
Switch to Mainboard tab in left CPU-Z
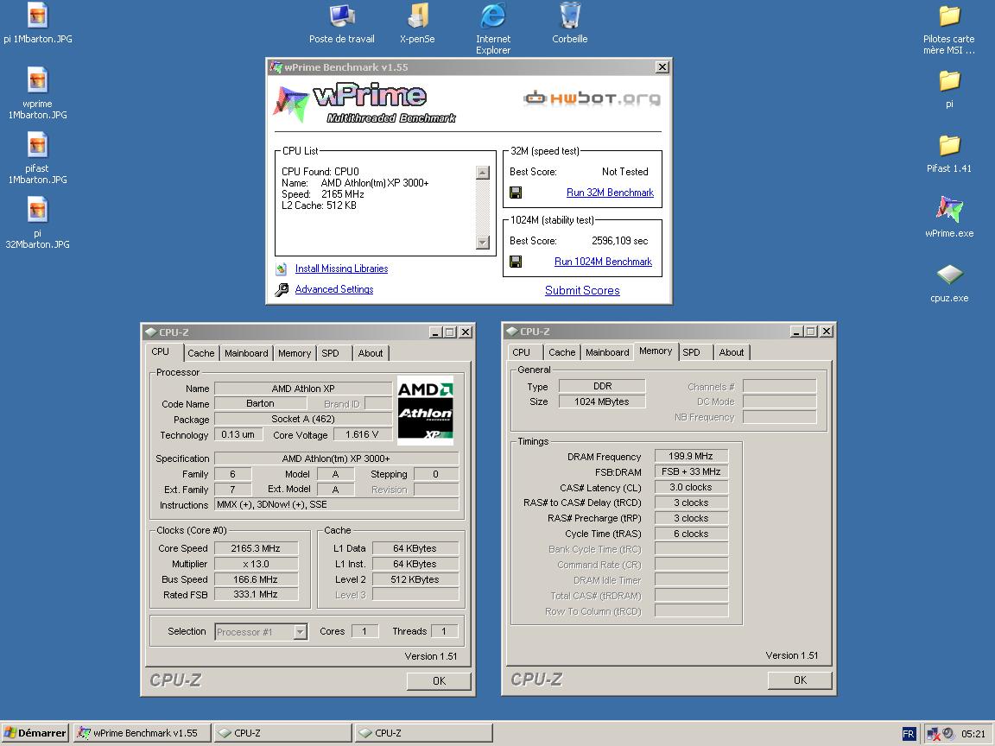[x=246, y=353]
